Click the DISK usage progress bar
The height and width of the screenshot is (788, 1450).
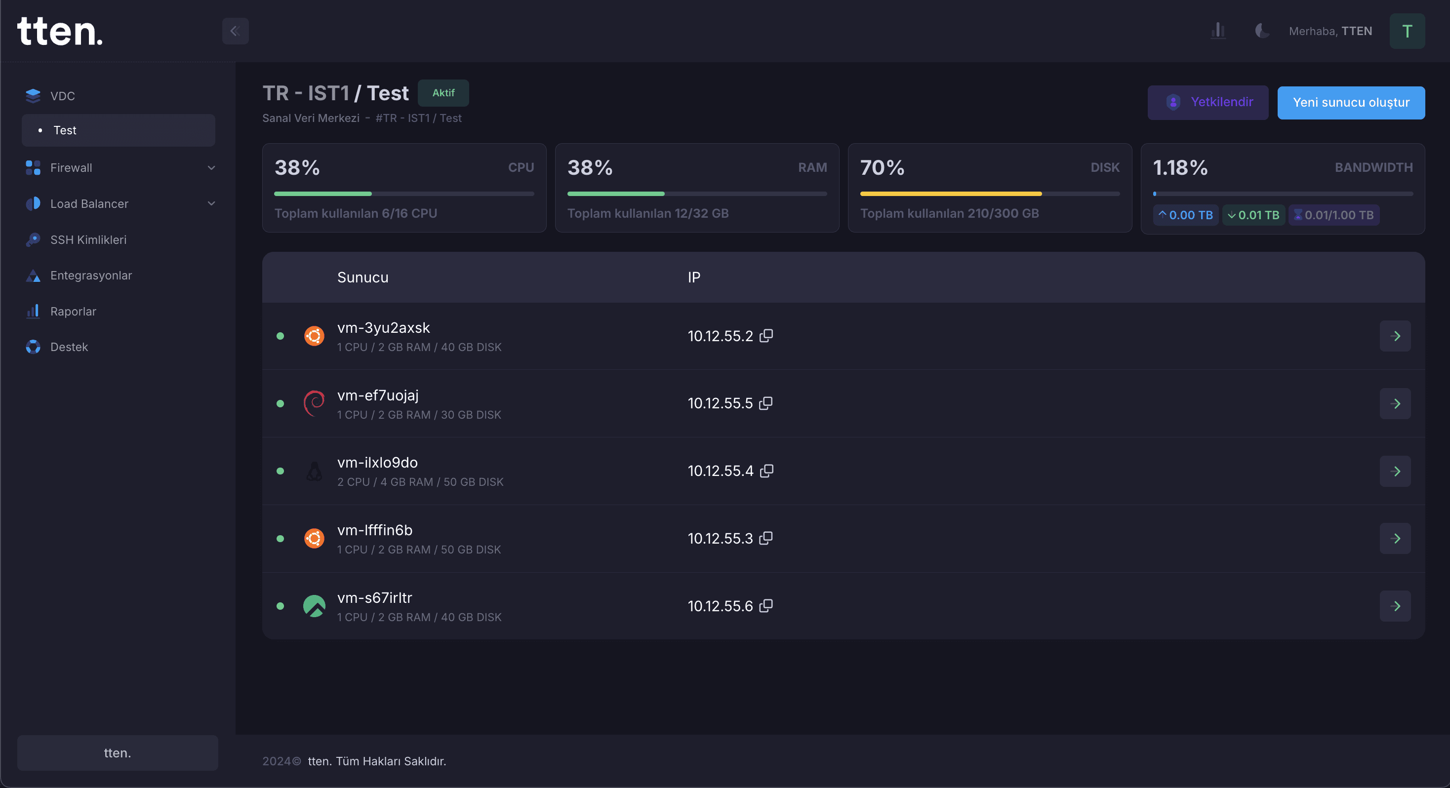(989, 194)
